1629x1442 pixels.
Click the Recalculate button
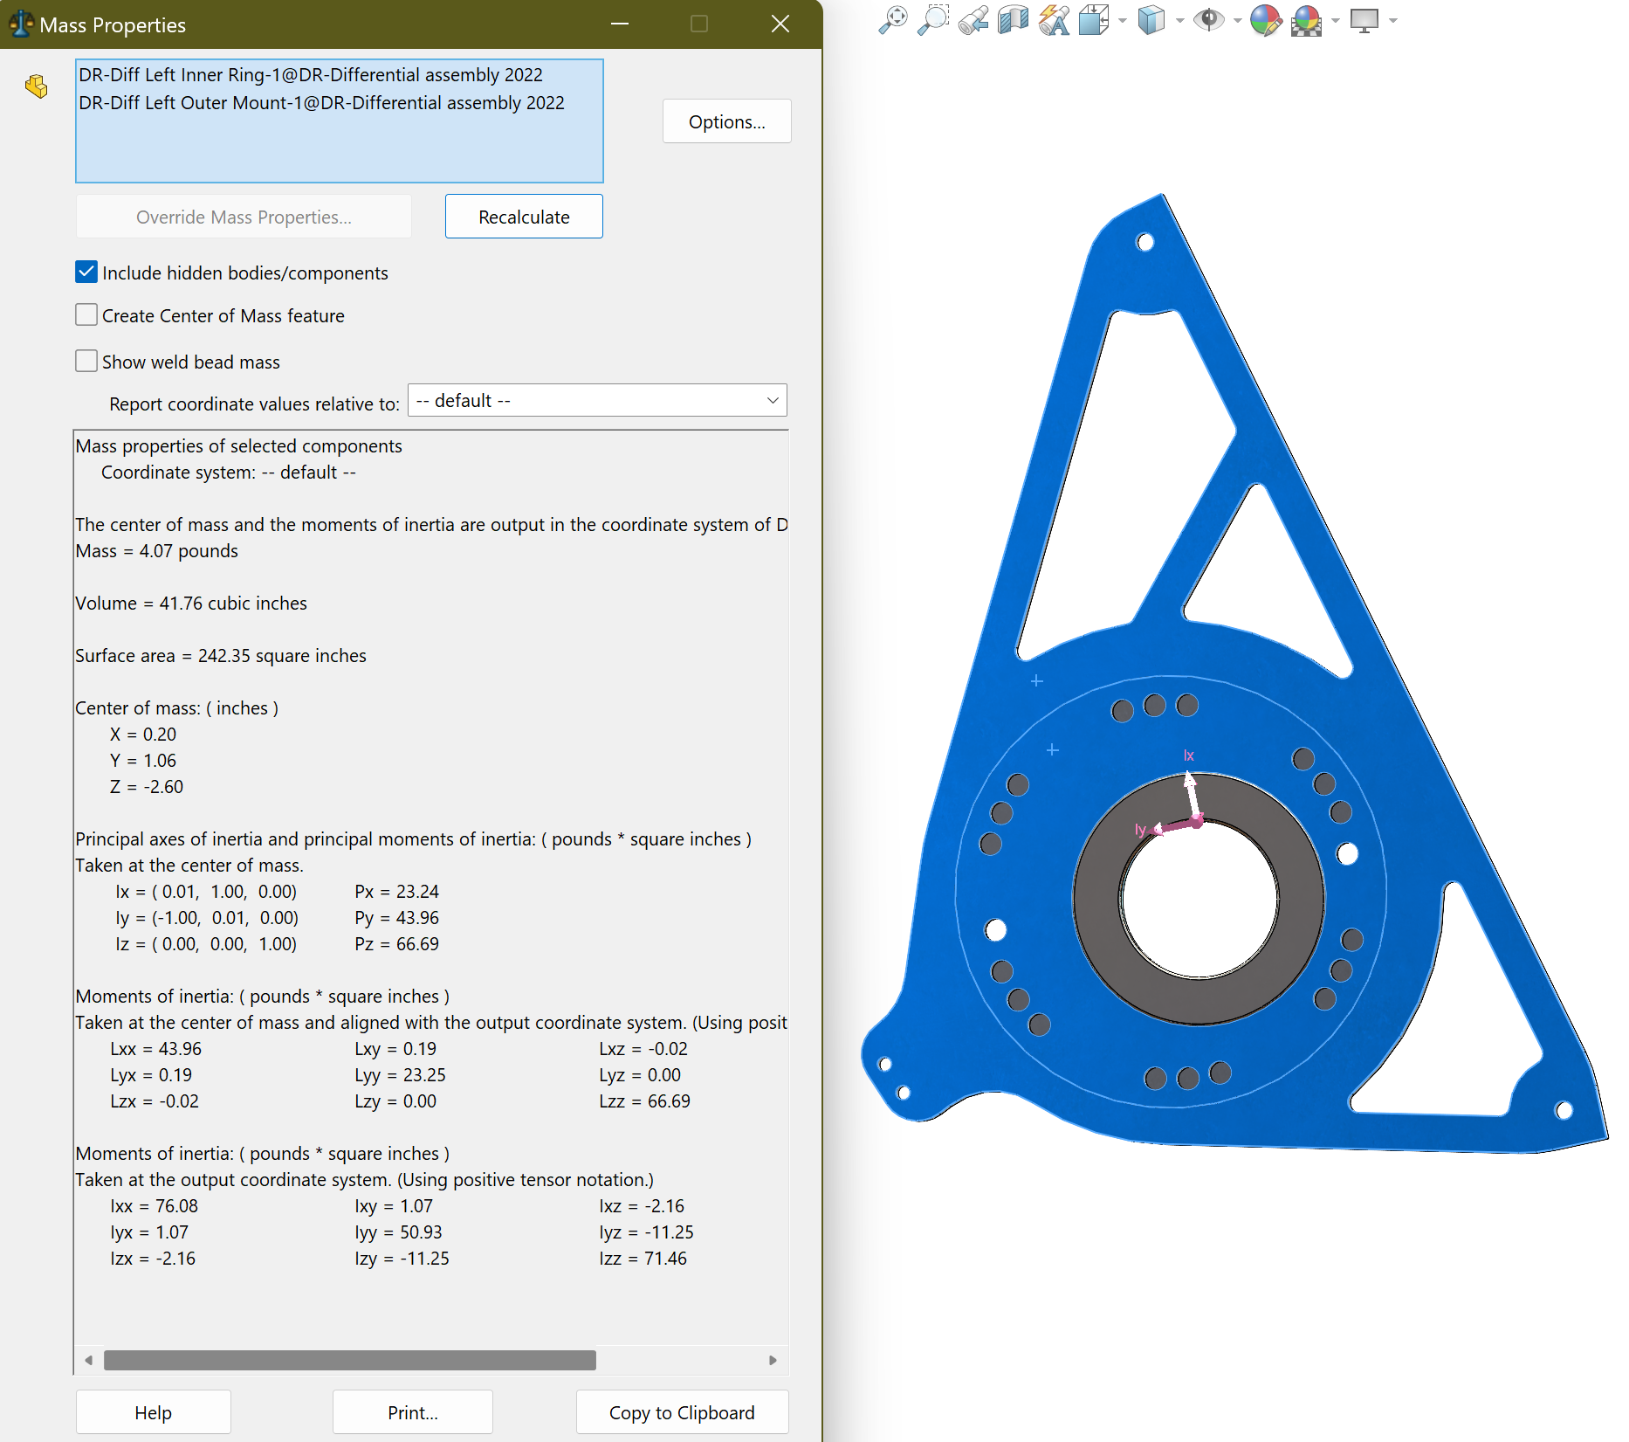524,217
